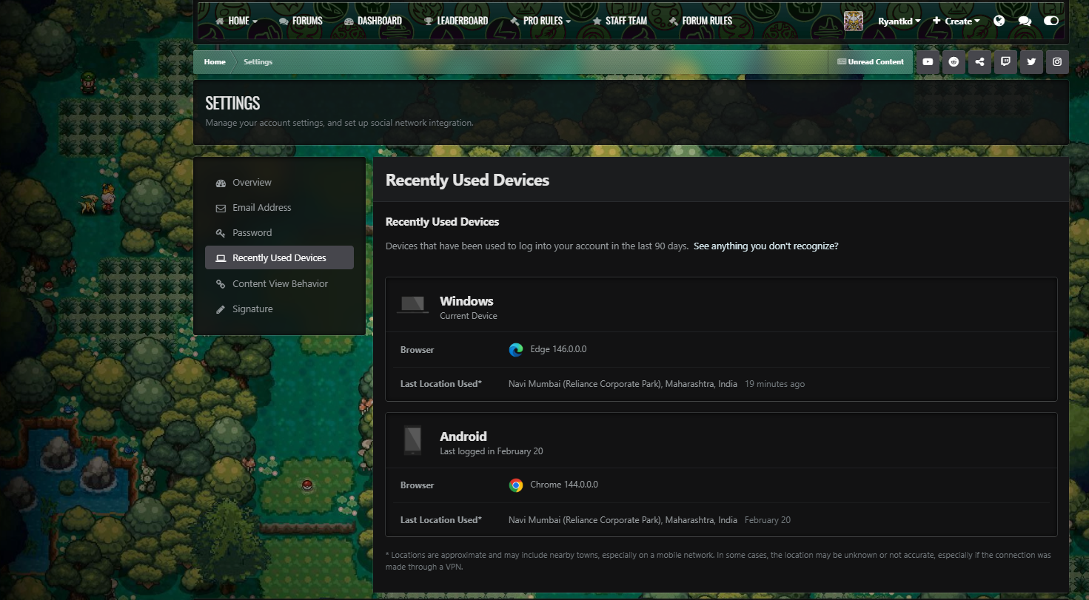Click the Unread Content button
This screenshot has width=1089, height=600.
click(871, 62)
